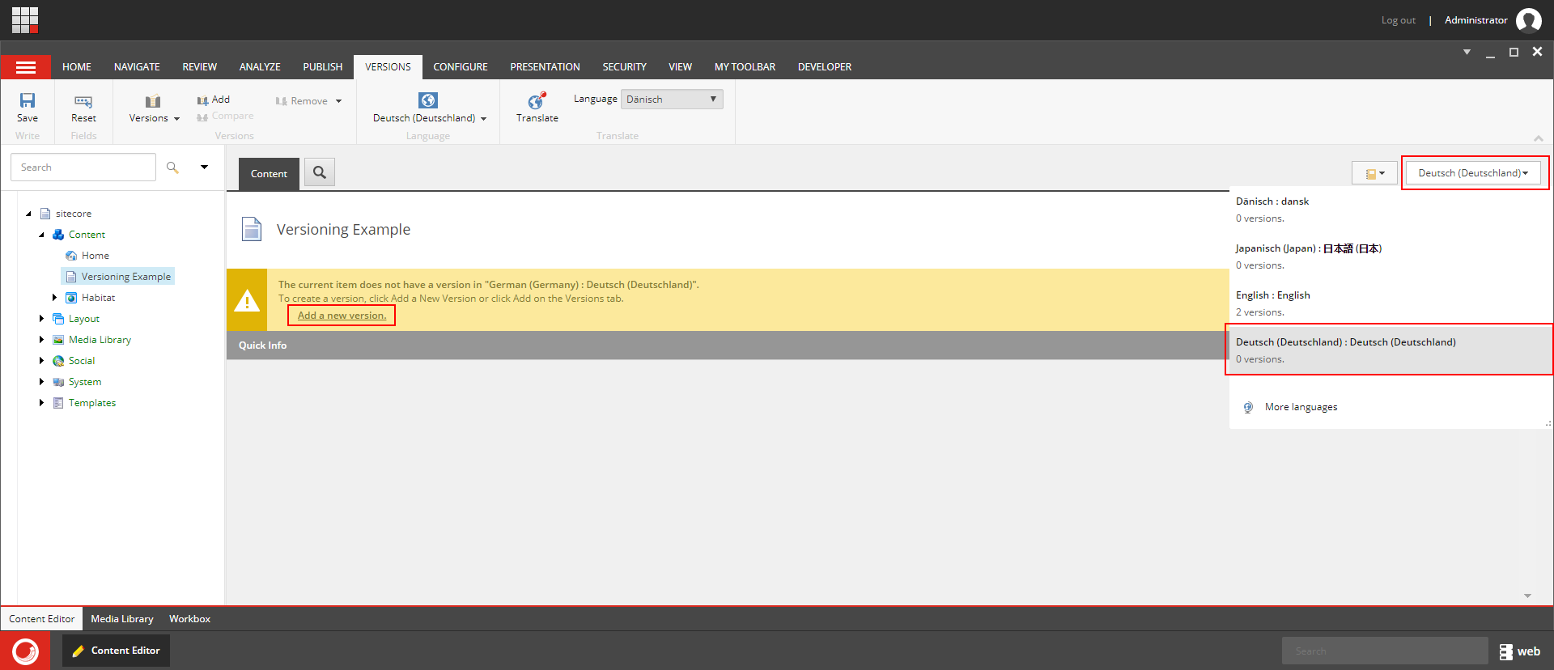Image resolution: width=1554 pixels, height=670 pixels.
Task: Switch to the PUBLISH ribbon tab
Action: click(x=323, y=67)
